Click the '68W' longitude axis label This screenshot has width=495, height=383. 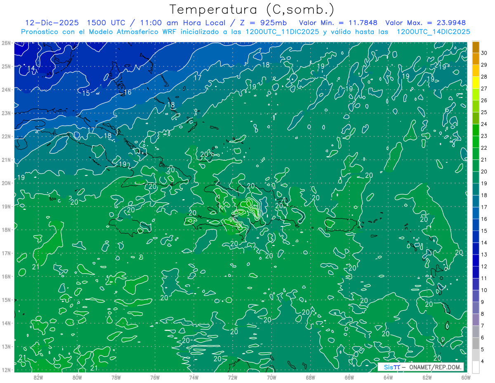pos(310,377)
